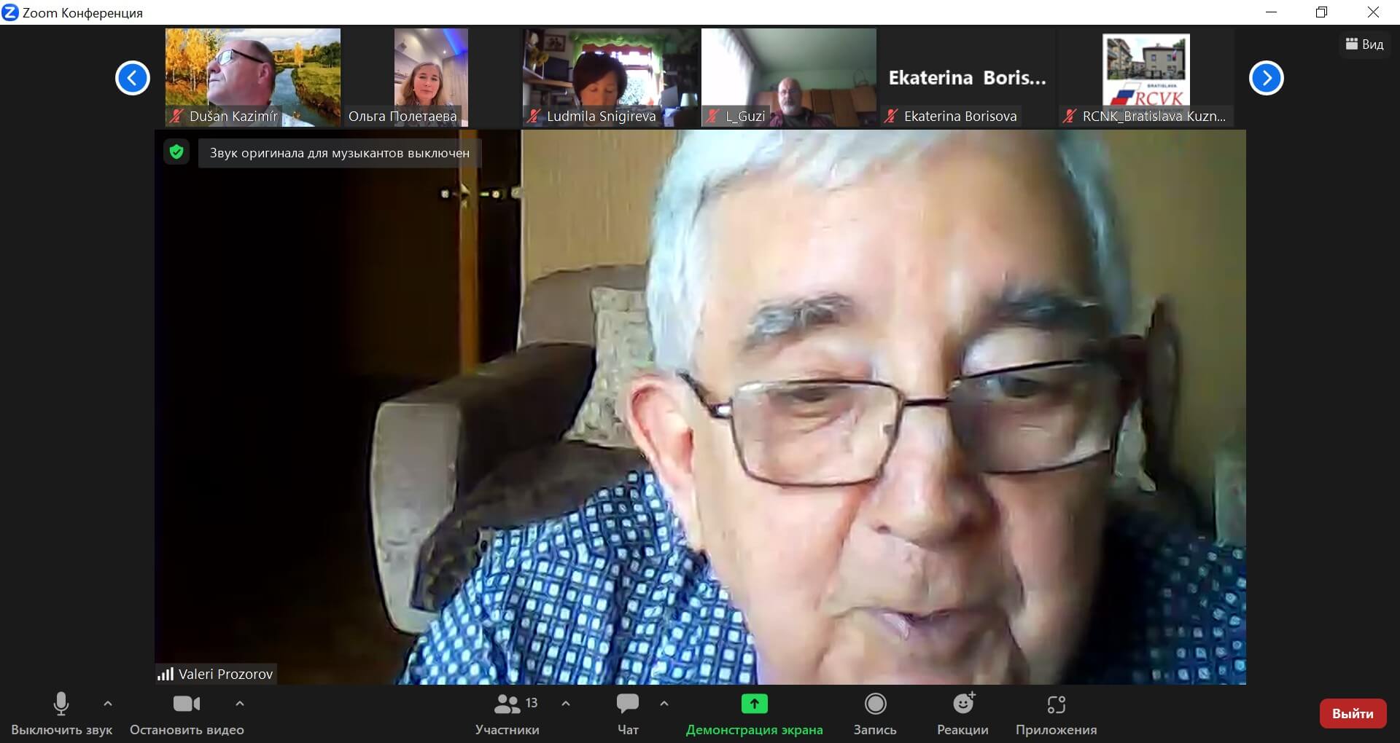This screenshot has height=743, width=1400.
Task: Leave the meeting with Выйти
Action: tap(1353, 714)
